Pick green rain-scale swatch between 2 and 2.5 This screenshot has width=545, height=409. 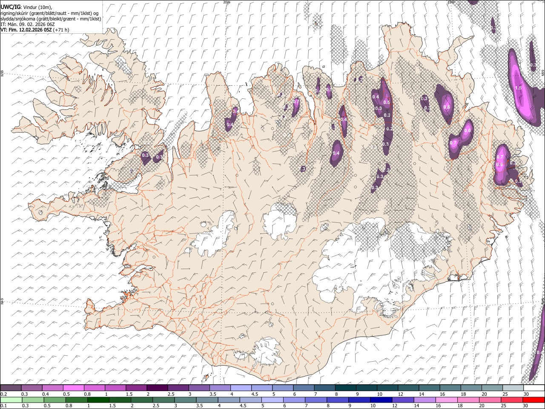[x=142, y=400]
